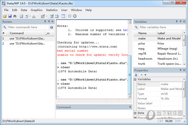Click the Results window down scroll arrow
This screenshot has width=188, height=125.
pyautogui.click(x=130, y=96)
